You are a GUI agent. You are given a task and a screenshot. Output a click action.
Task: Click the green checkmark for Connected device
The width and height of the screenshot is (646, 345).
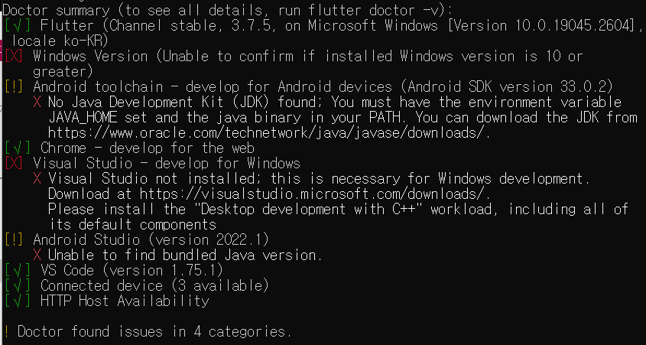(x=18, y=285)
